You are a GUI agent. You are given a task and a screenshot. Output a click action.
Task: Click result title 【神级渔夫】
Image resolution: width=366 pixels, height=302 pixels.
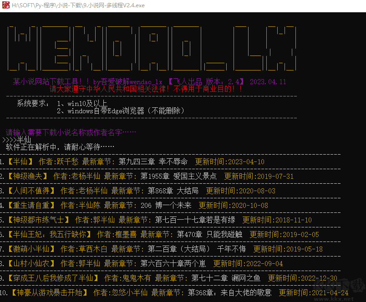(28, 176)
